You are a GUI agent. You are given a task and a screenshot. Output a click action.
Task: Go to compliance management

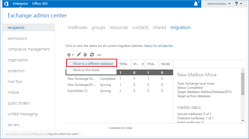coord(29,49)
